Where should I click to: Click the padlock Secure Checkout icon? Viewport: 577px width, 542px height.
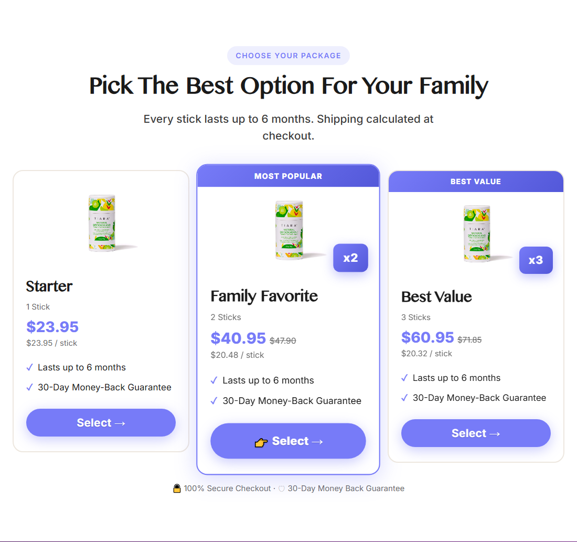[177, 488]
